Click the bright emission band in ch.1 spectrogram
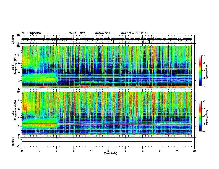This screenshot has width=219, height=169. (x=40, y=78)
